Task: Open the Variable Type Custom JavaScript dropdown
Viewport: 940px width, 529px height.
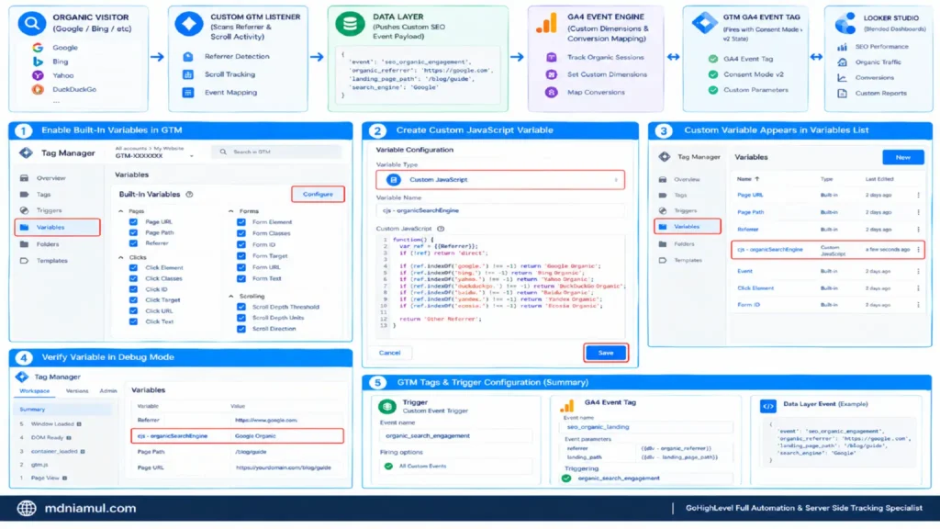Action: pyautogui.click(x=500, y=180)
